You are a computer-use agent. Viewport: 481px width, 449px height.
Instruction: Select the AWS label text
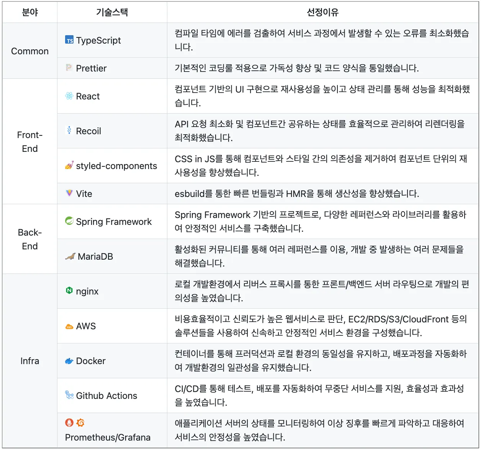(x=86, y=326)
